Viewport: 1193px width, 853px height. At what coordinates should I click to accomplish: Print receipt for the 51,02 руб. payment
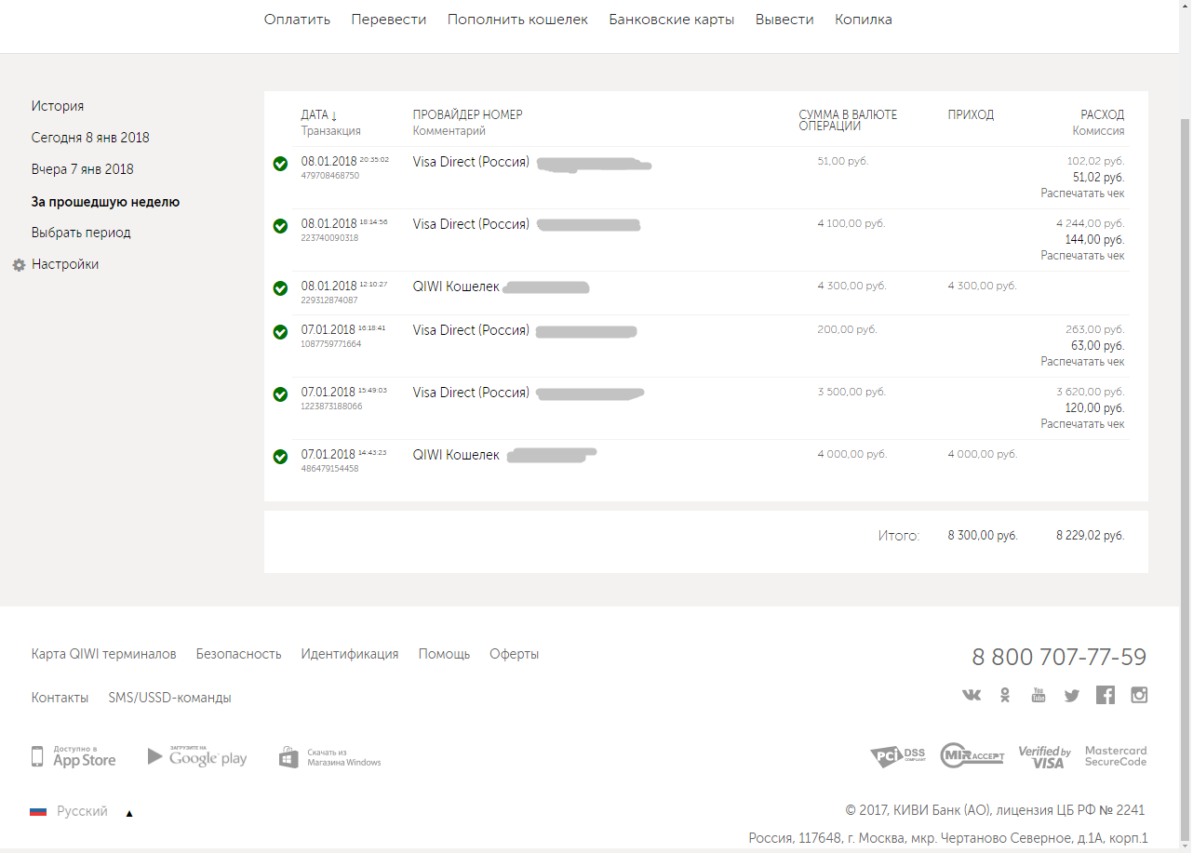[1082, 193]
